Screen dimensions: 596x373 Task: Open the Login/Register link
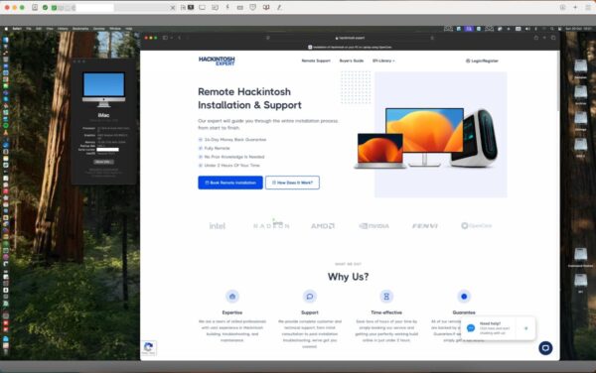click(x=482, y=61)
